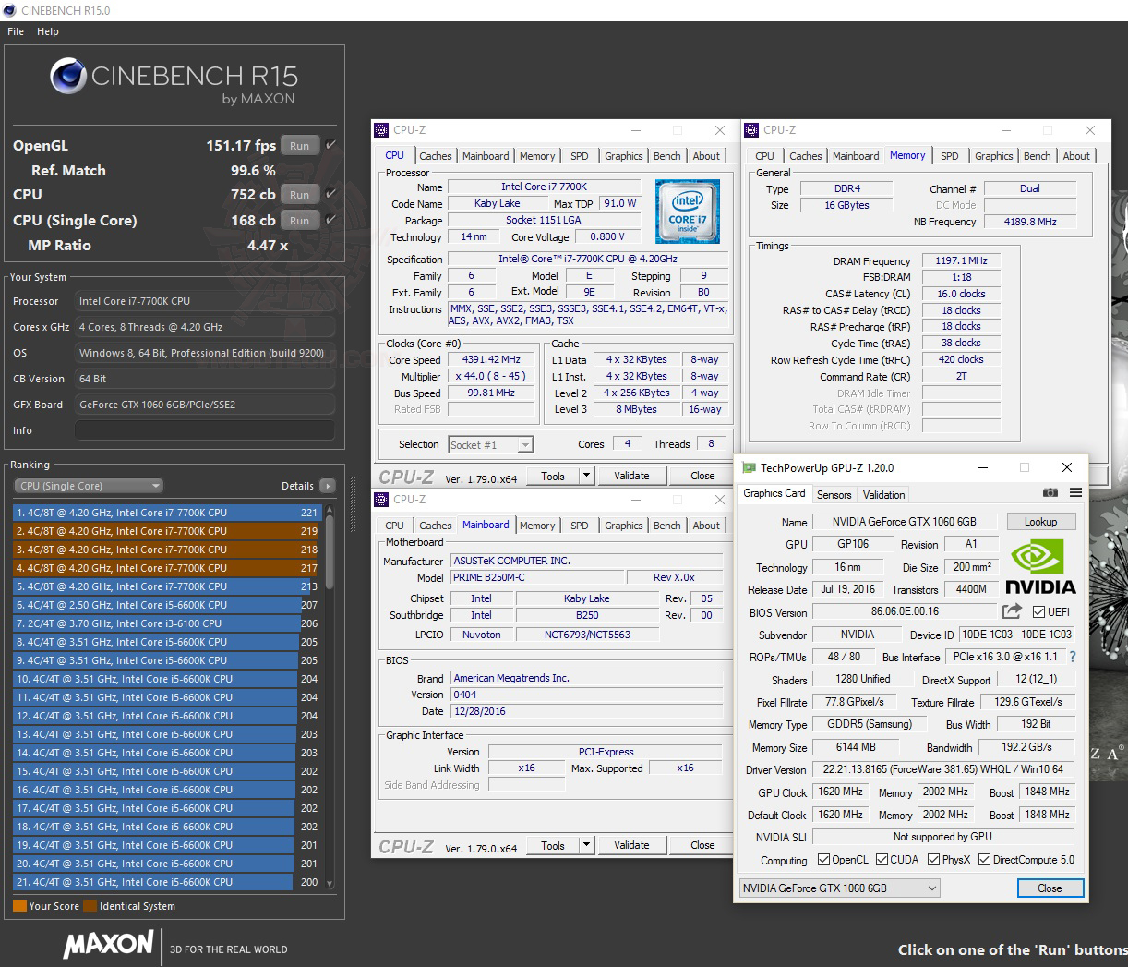Open the Tools dropdown arrow in CPU window

coord(586,476)
